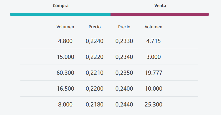Viewport: 221px width, 115px height.
Task: Click sell volume 25.300
Action: point(154,105)
